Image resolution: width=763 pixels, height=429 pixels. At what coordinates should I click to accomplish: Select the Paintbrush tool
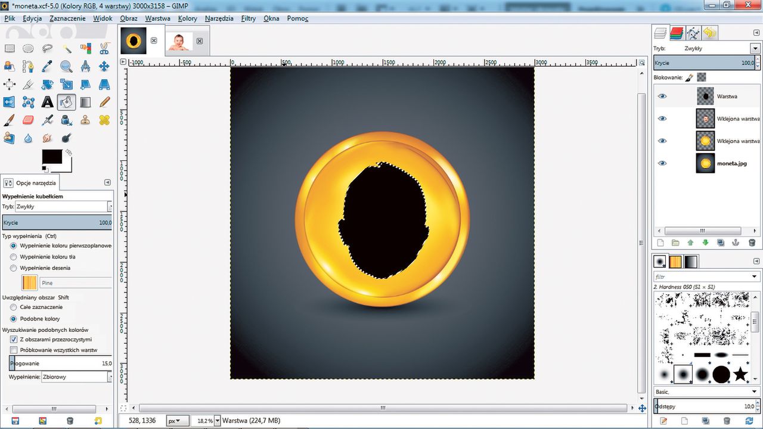(10, 120)
